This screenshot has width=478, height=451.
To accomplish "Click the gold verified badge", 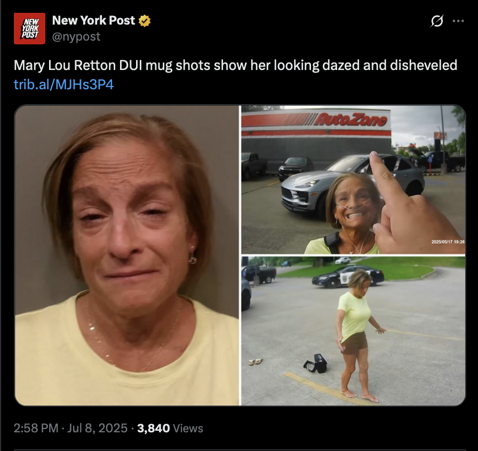I will point(144,21).
